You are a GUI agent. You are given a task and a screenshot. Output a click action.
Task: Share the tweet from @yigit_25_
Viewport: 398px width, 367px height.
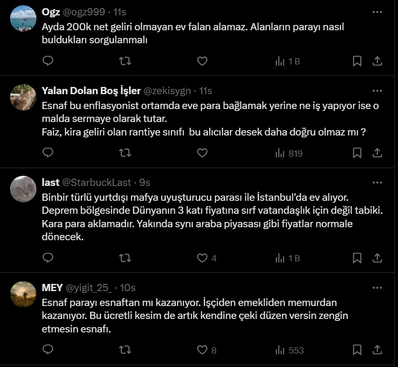pos(377,350)
